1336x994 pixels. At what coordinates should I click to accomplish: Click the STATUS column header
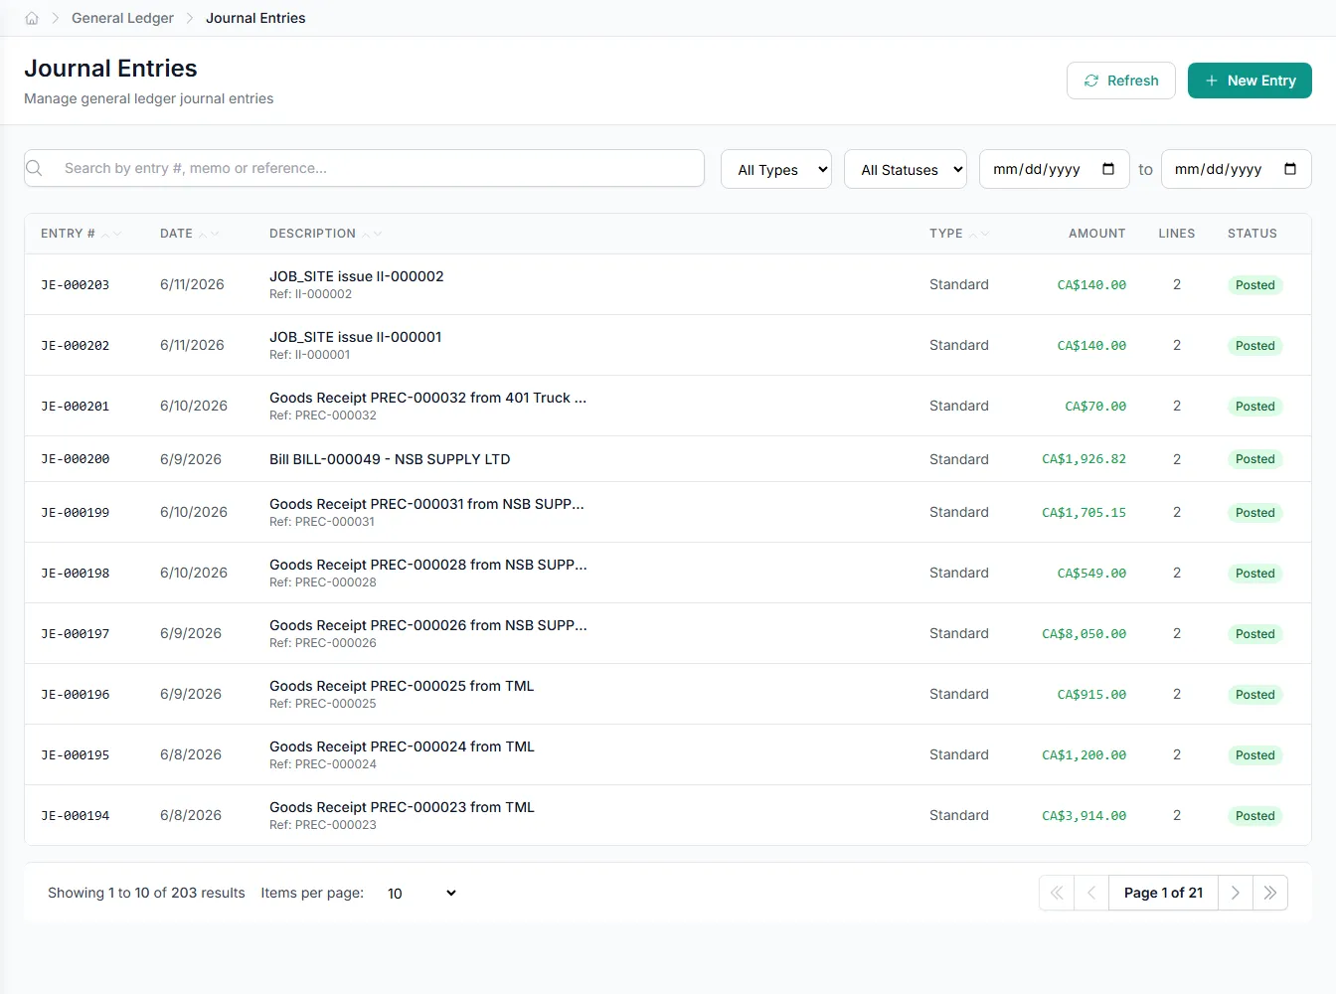pyautogui.click(x=1252, y=234)
